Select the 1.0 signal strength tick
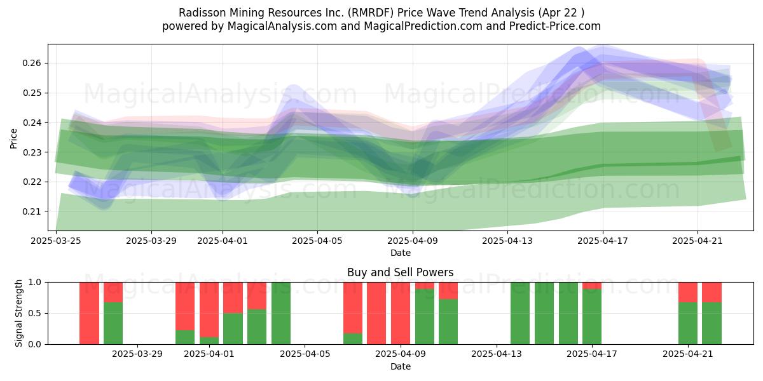This screenshot has width=763, height=381. coord(35,282)
